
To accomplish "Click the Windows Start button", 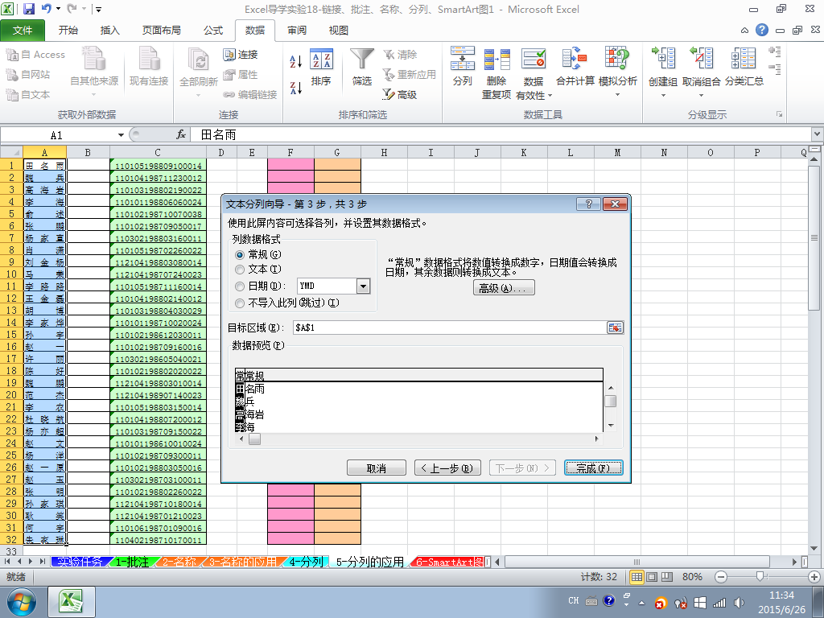I will pyautogui.click(x=22, y=602).
